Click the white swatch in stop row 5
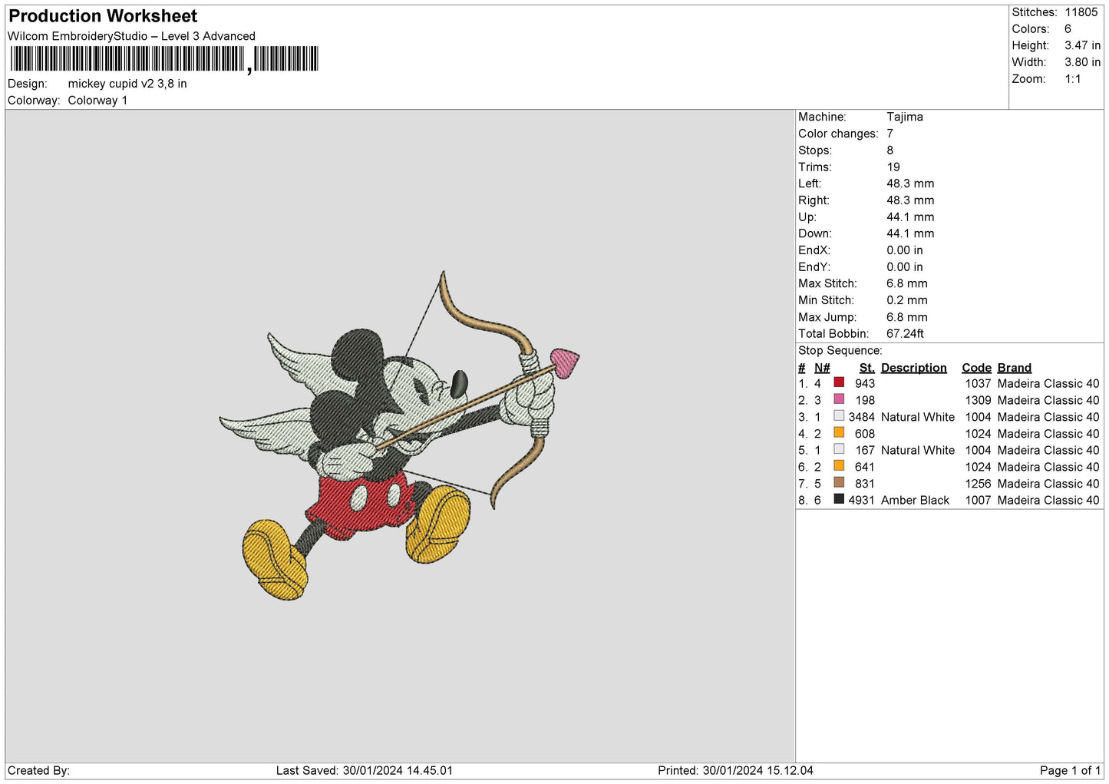 [x=839, y=449]
